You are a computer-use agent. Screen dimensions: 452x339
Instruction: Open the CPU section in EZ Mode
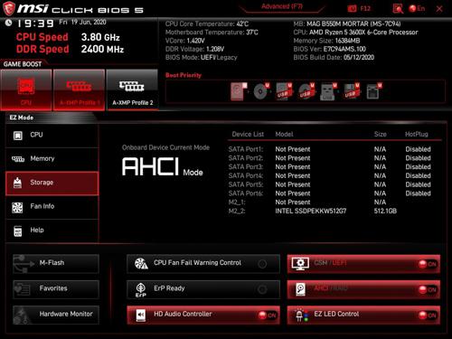pyautogui.click(x=52, y=136)
